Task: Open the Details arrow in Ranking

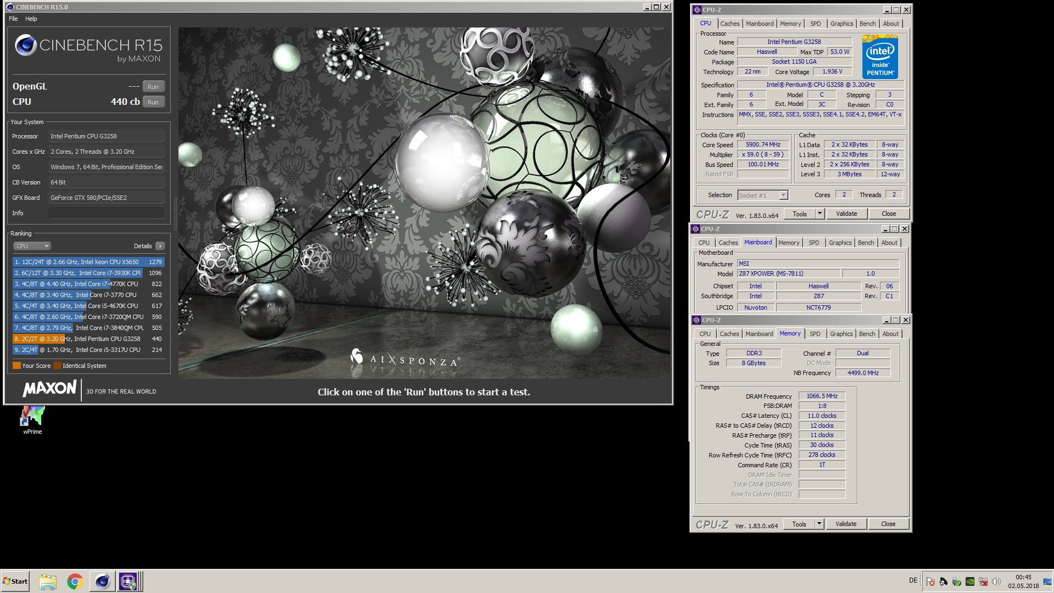Action: click(x=160, y=246)
